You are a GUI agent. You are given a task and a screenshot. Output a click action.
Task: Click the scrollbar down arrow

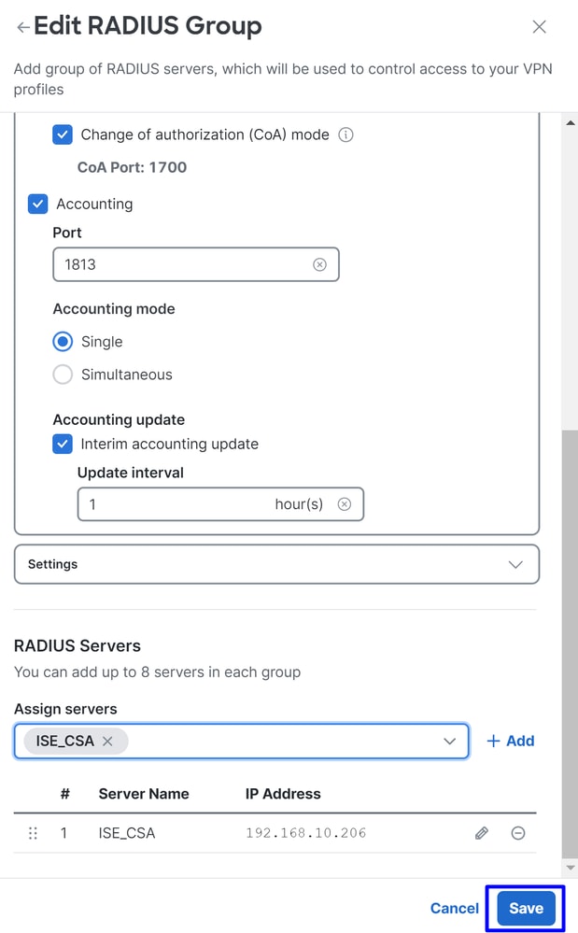click(x=571, y=868)
